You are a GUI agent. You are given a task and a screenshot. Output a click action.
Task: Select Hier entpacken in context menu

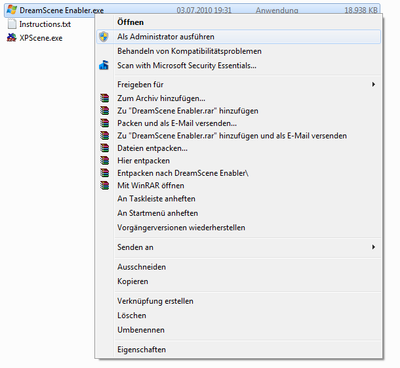[143, 161]
